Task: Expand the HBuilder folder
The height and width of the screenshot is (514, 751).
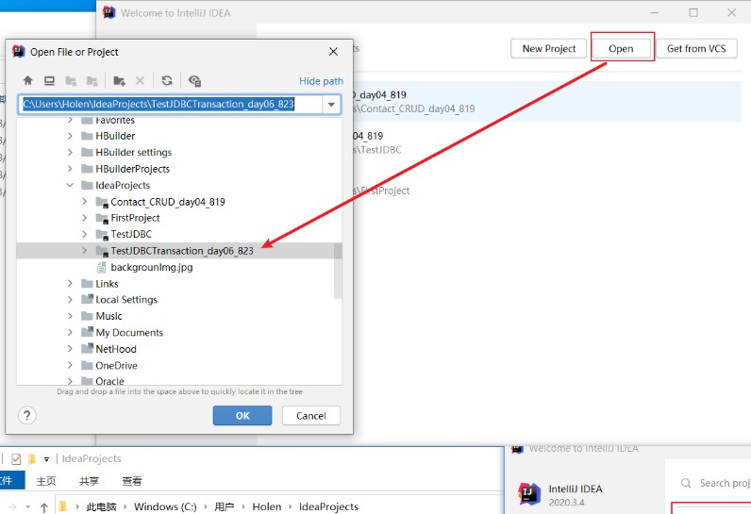Action: coord(70,136)
